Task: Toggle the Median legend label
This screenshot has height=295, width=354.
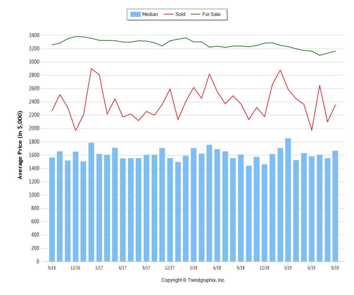Action: (150, 14)
